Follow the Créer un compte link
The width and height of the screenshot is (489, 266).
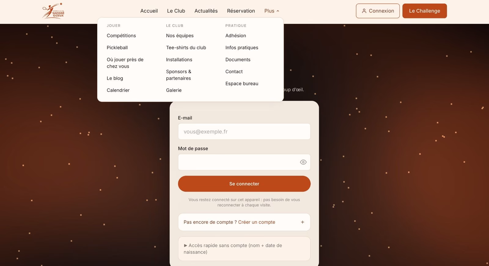(257, 222)
